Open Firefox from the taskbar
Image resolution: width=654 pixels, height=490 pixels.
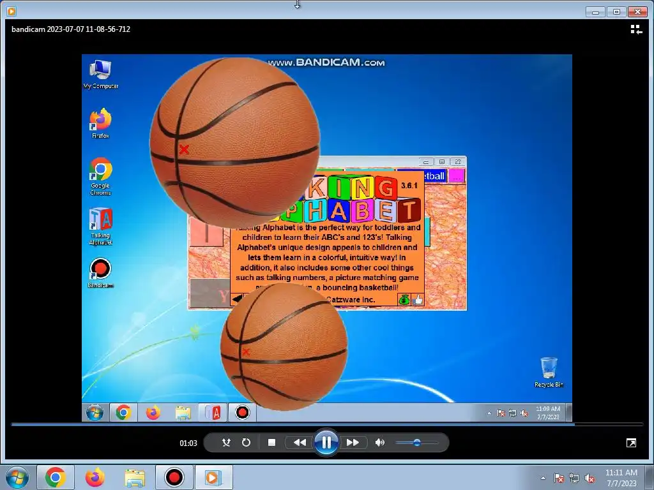coord(95,477)
